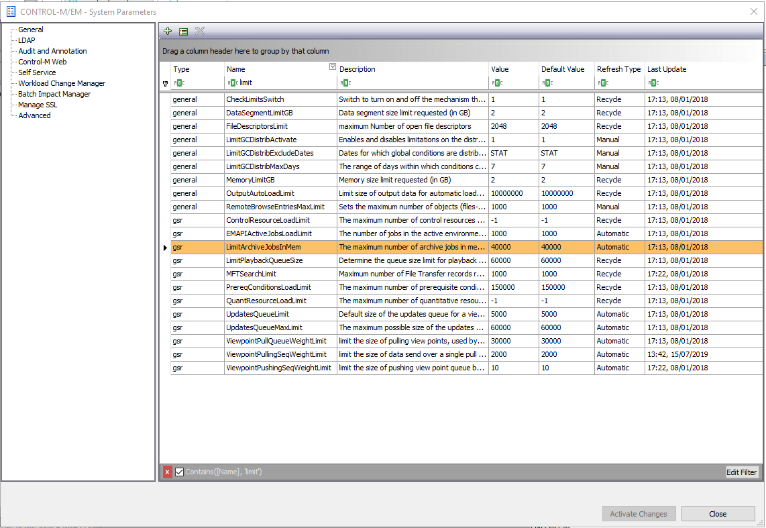The height and width of the screenshot is (528, 766).
Task: Click the Edit Filter button
Action: (x=741, y=472)
